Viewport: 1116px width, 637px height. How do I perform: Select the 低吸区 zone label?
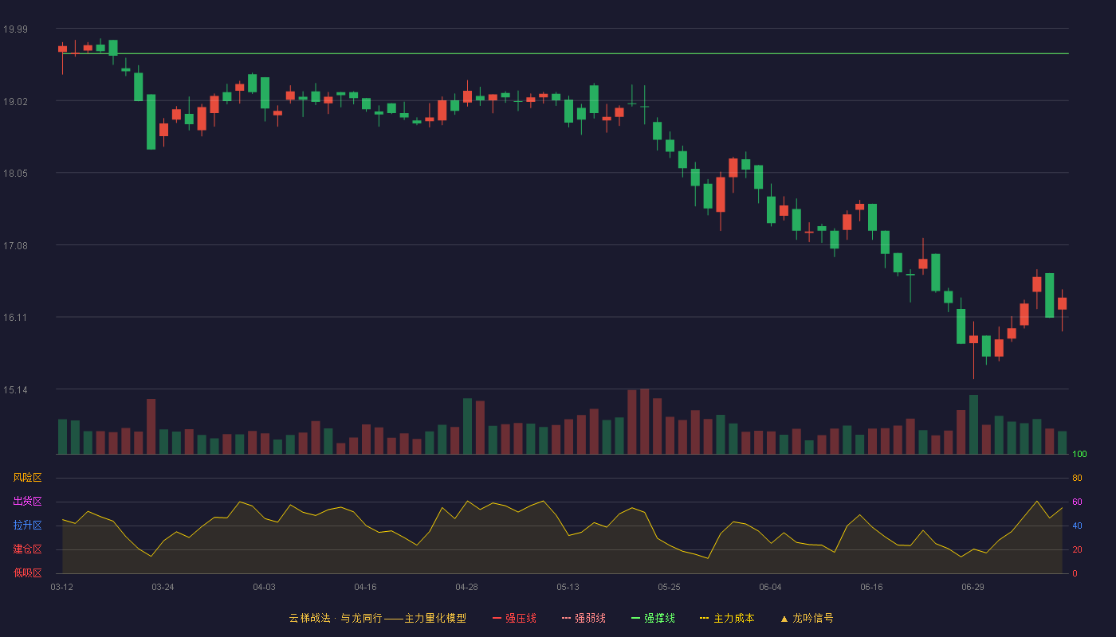tap(27, 573)
